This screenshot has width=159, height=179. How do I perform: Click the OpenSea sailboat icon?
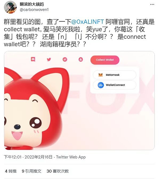coord(81,59)
